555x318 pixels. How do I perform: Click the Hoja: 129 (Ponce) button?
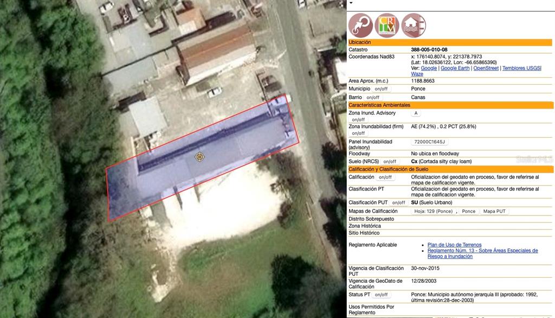tap(433, 212)
